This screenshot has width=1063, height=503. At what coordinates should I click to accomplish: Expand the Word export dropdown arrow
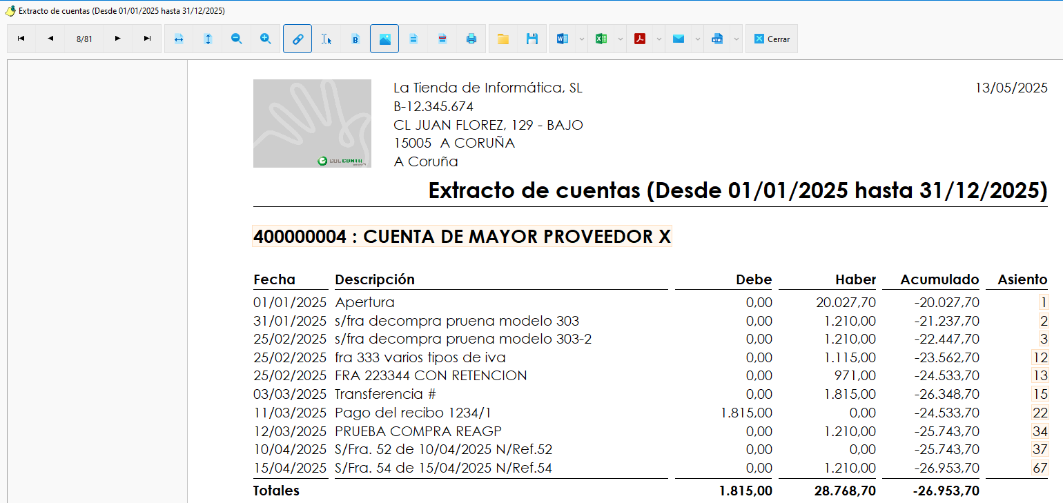(x=581, y=39)
